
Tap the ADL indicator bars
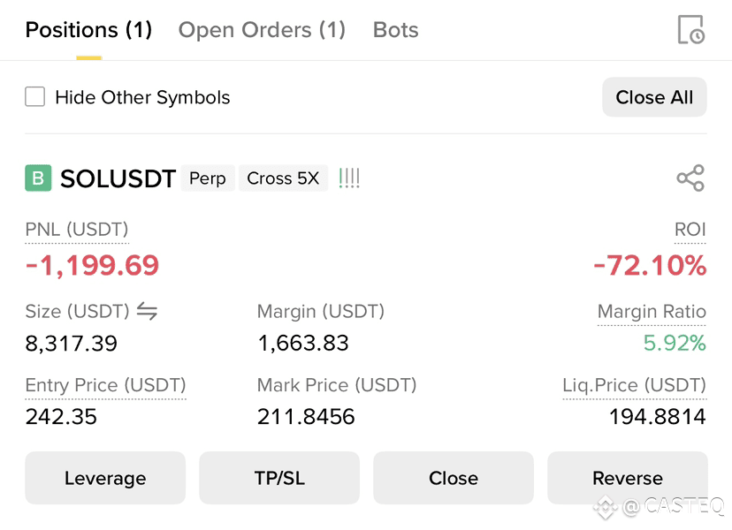348,178
